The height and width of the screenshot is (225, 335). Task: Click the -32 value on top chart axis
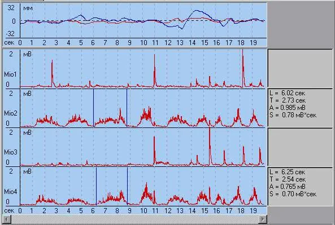click(x=10, y=33)
